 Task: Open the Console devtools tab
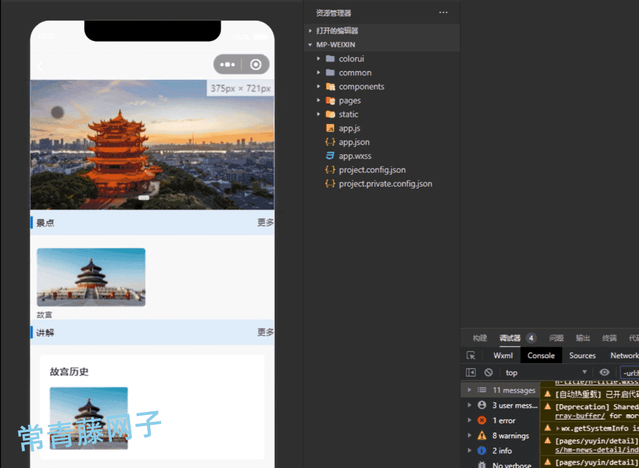tap(541, 355)
